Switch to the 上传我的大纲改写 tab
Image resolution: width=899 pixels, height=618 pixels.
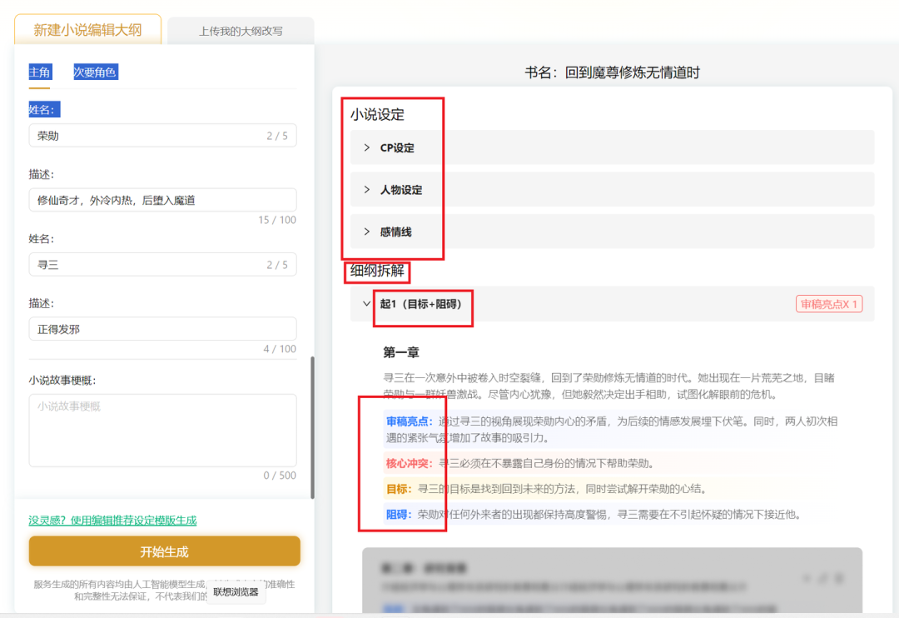[240, 30]
